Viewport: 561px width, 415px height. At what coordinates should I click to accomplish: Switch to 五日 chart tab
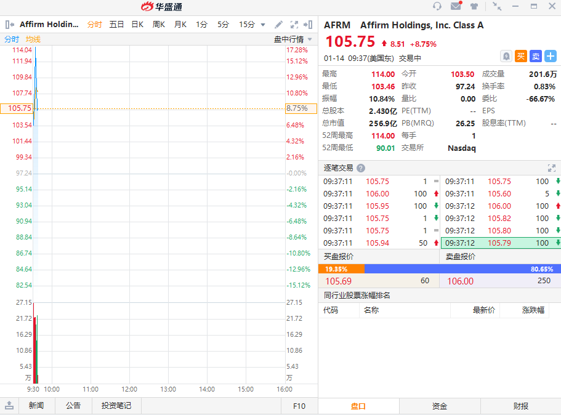(116, 25)
